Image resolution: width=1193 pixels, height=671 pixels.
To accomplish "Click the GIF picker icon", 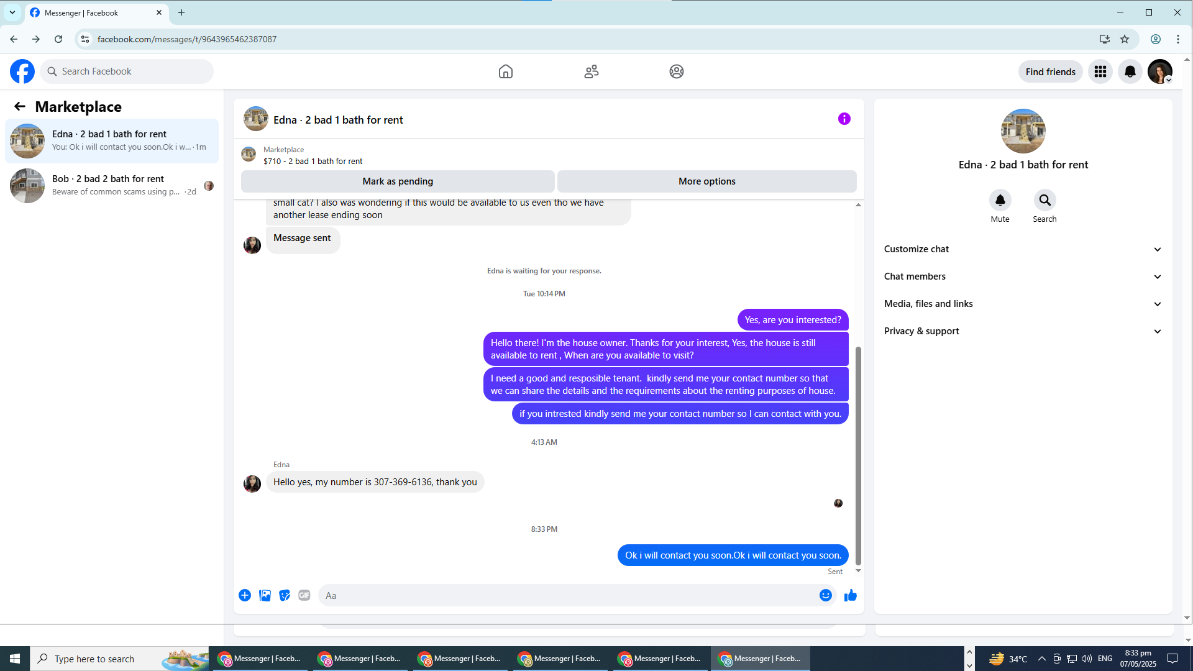I will click(304, 595).
